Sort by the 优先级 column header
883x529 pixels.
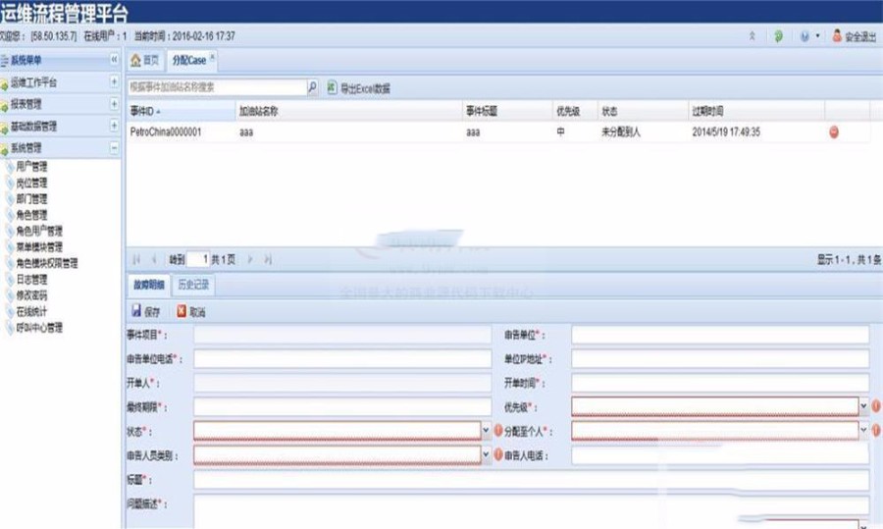coord(574,111)
